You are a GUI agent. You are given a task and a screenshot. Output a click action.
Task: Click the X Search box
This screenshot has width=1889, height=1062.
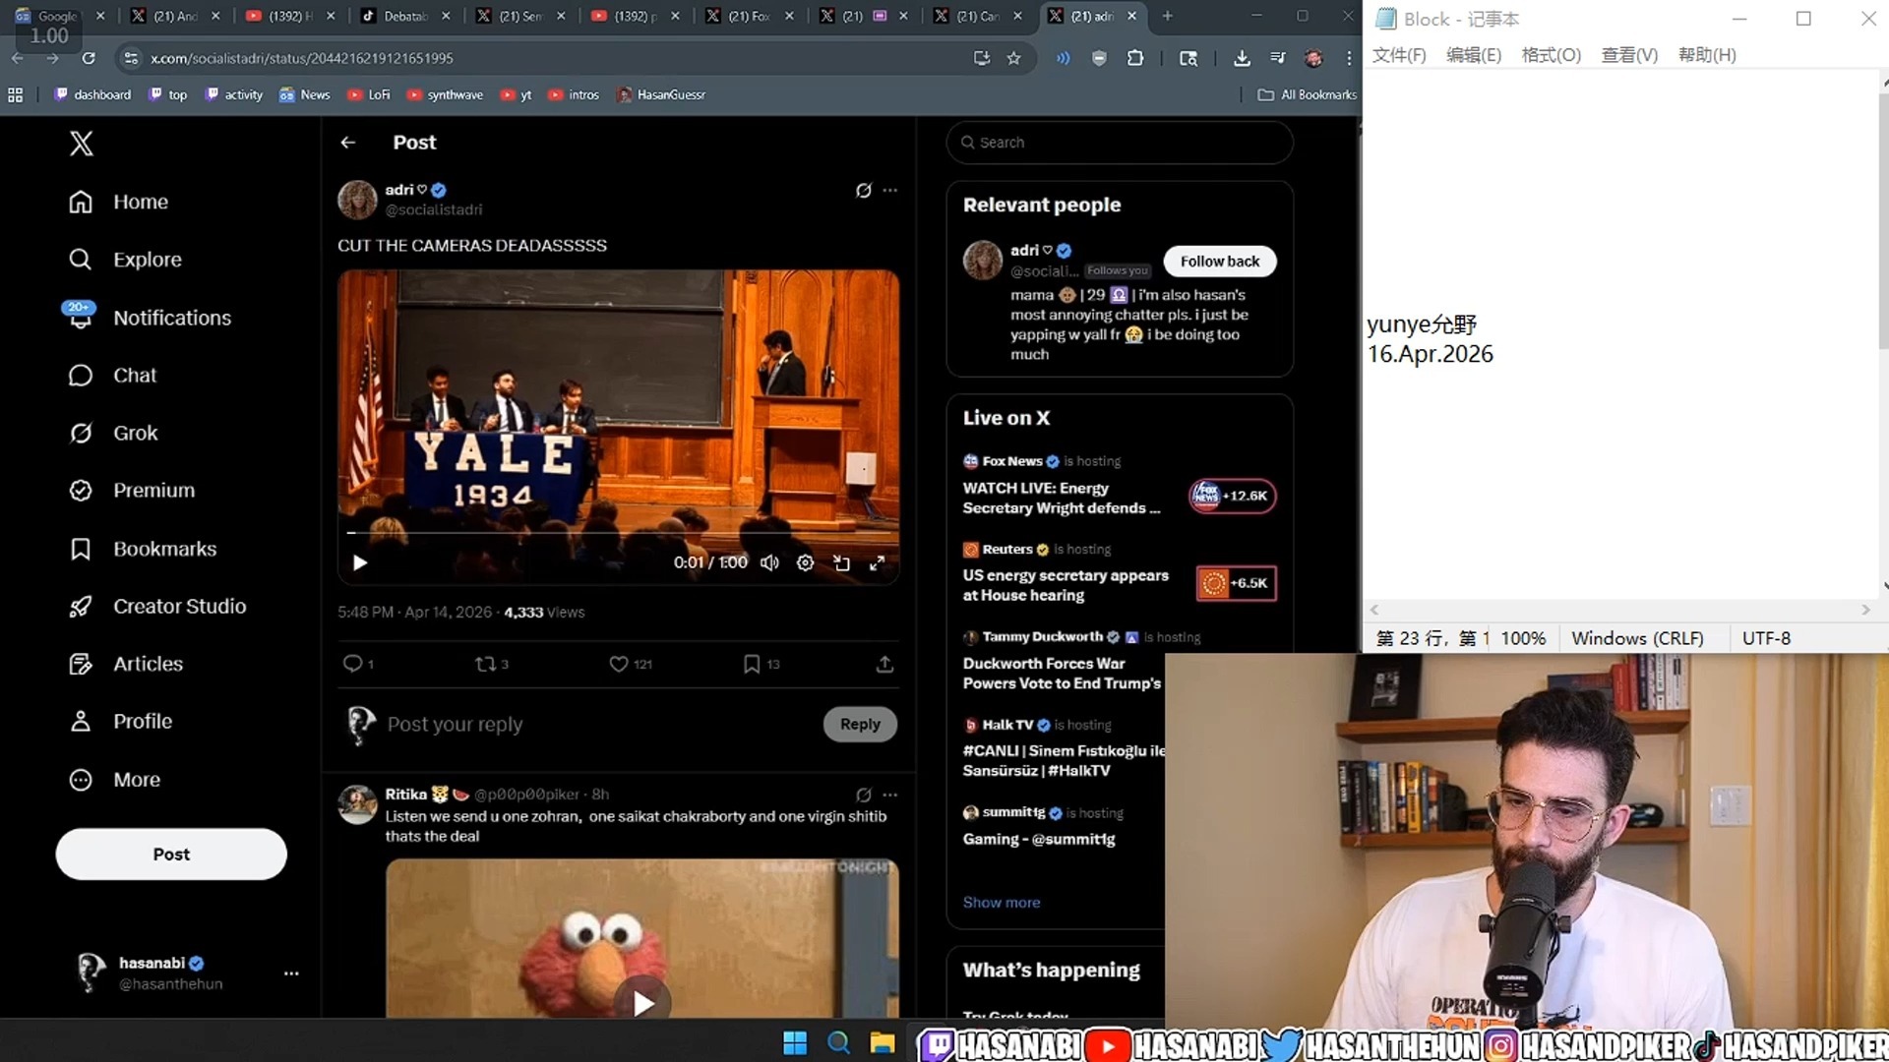coord(1120,143)
